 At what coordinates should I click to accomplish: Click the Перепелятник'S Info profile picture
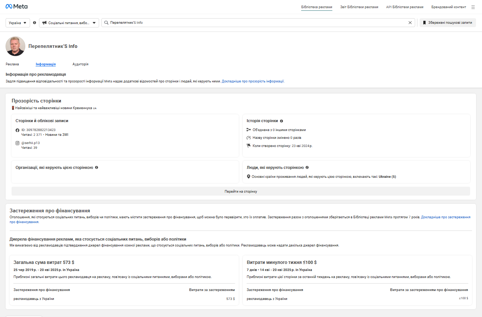(x=16, y=46)
